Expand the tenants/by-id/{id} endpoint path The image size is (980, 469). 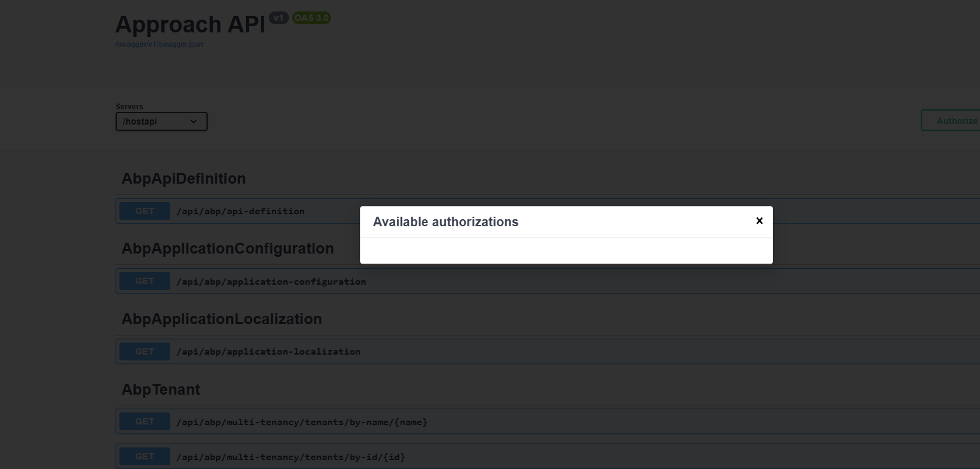(x=290, y=457)
